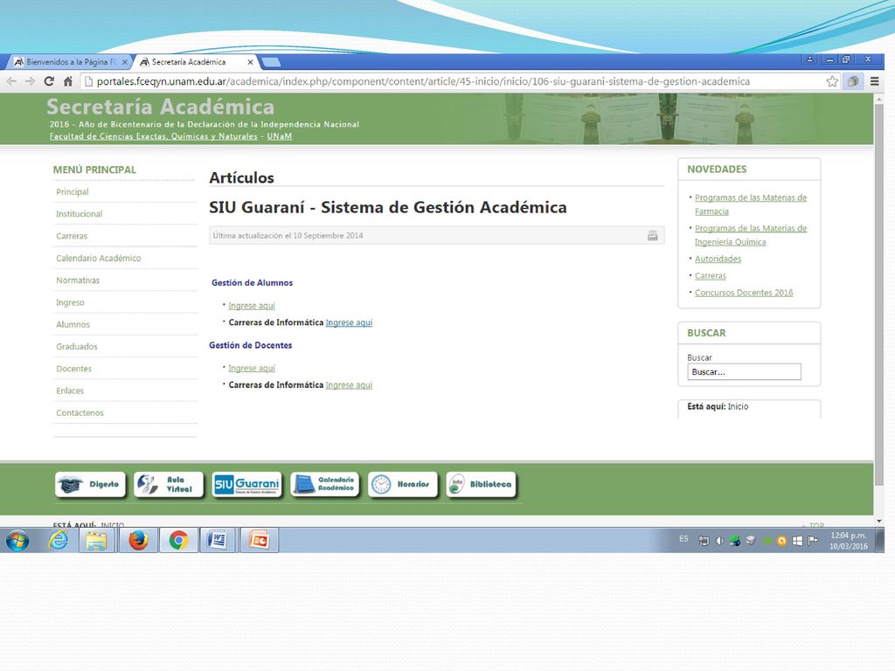This screenshot has width=895, height=671.
Task: Click the extension icon beside the bookmark star
Action: 853,81
